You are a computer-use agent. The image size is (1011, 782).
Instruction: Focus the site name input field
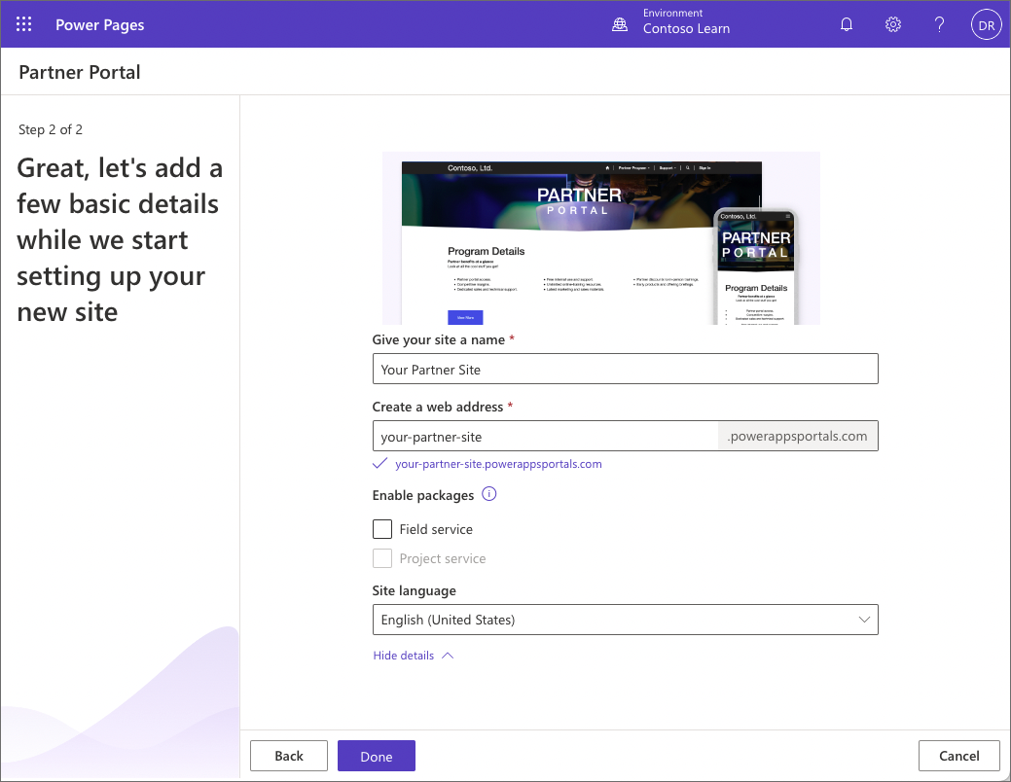click(626, 369)
